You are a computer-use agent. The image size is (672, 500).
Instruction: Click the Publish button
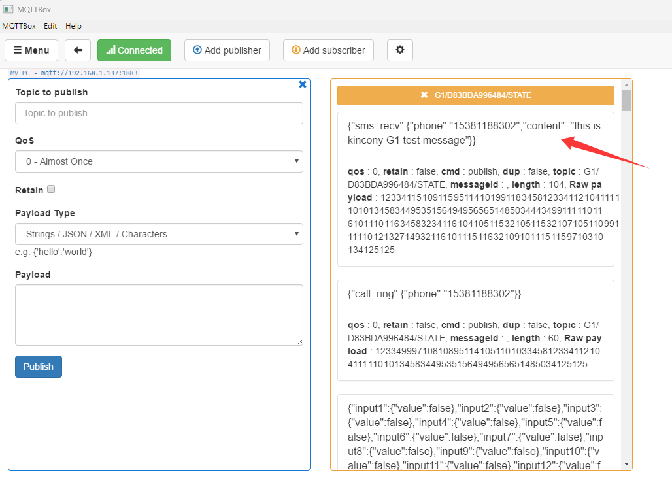(x=39, y=367)
